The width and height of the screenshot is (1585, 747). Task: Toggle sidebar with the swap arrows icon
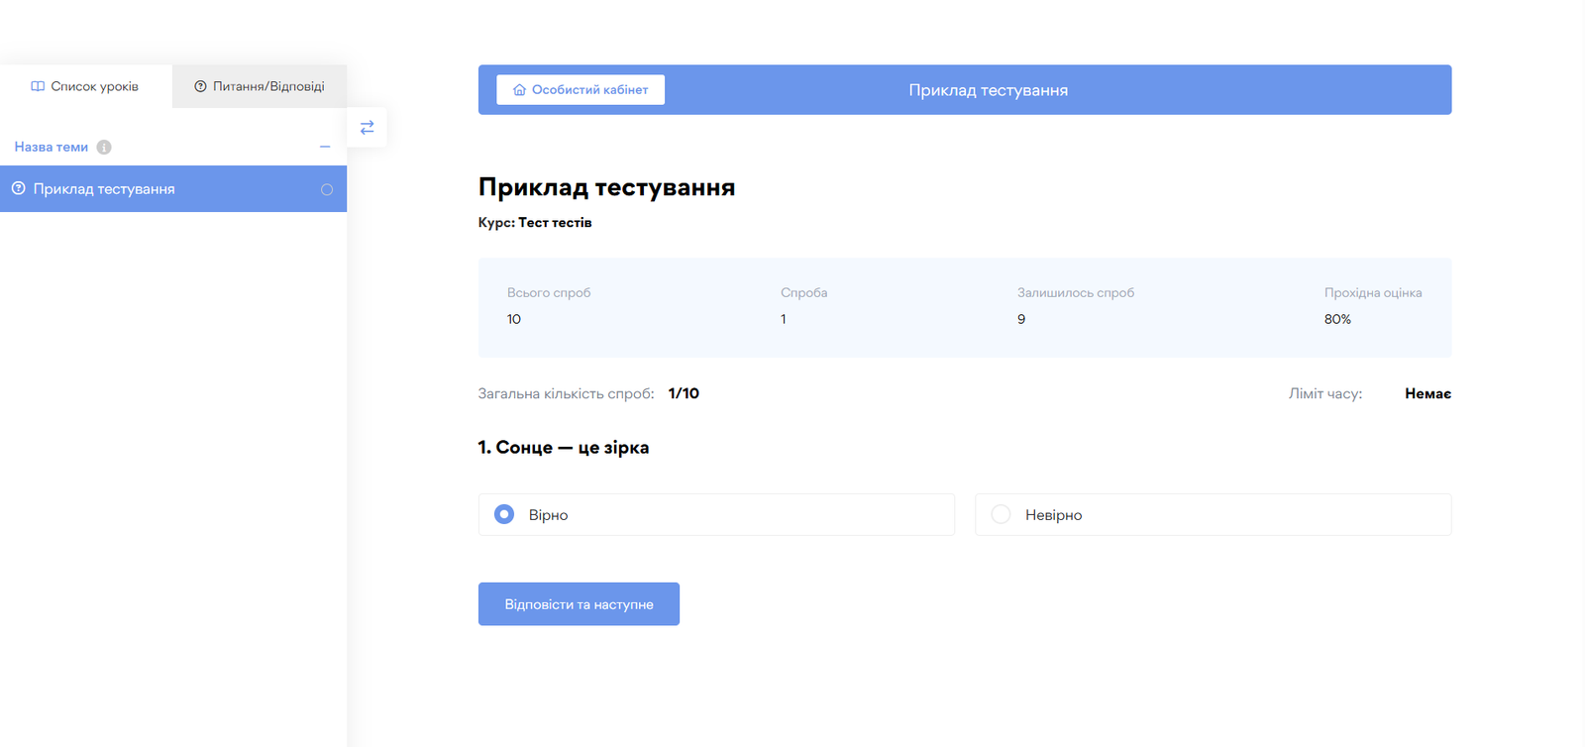tap(367, 128)
